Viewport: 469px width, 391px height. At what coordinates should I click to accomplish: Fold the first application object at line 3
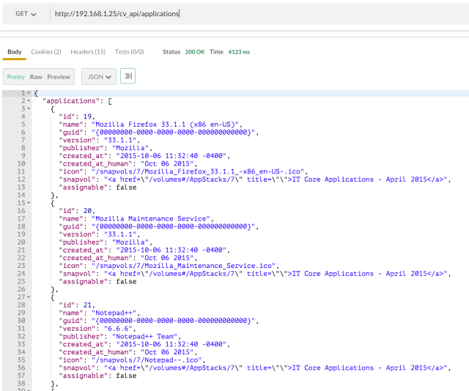point(28,108)
